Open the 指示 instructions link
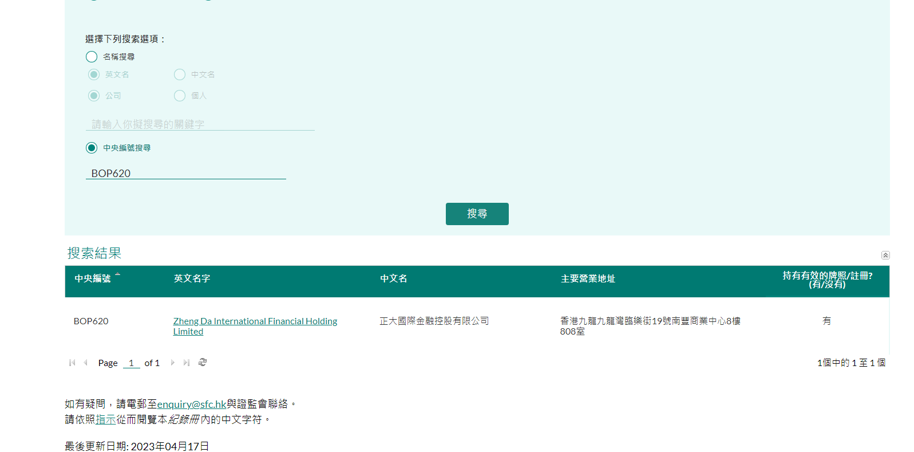The width and height of the screenshot is (914, 452). [x=106, y=419]
